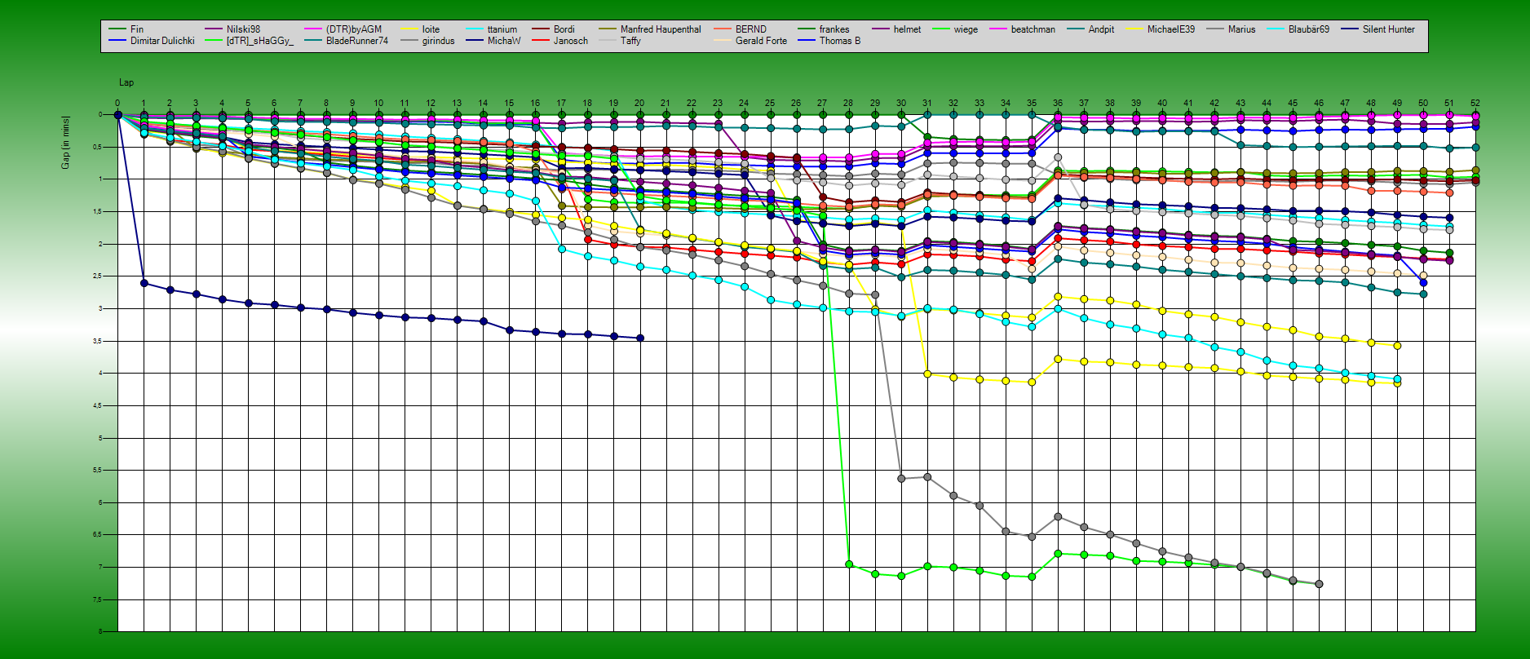
Task: Click yellow point at lap 31 near 4 mins
Action: [x=927, y=374]
